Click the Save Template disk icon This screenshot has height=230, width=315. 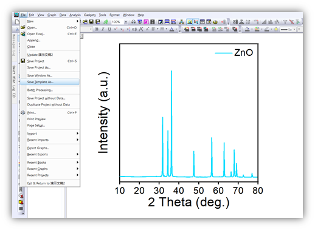98,22
